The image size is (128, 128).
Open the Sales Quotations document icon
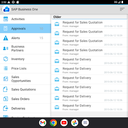pyautogui.click(x=5, y=89)
